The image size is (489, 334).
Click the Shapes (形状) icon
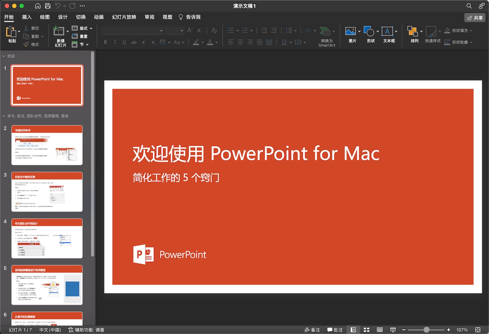369,31
